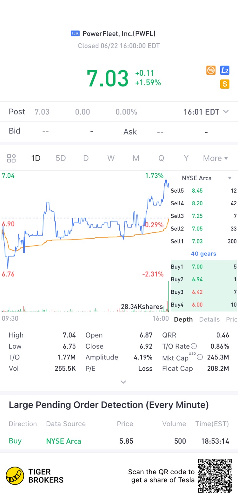Screen dimensions: 238x499
Task: Tap the orange dollar sign badge
Action: 225,84
